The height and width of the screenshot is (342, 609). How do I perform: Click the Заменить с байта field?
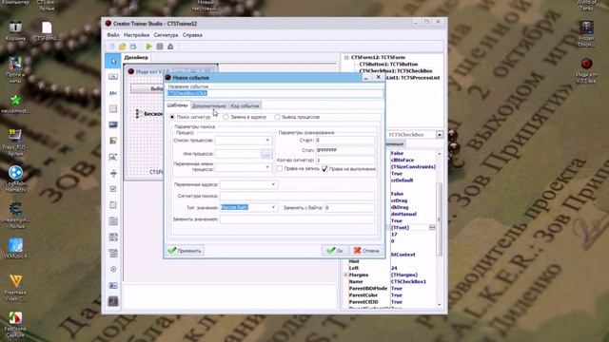pos(349,208)
